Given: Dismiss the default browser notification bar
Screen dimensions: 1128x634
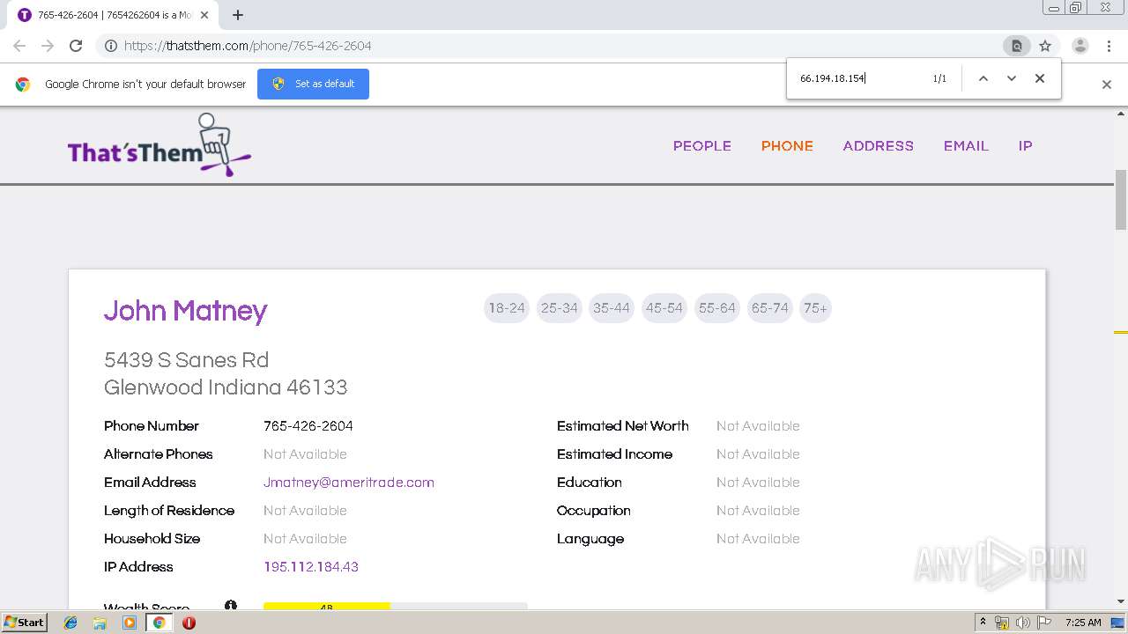Looking at the screenshot, I should [x=1107, y=85].
